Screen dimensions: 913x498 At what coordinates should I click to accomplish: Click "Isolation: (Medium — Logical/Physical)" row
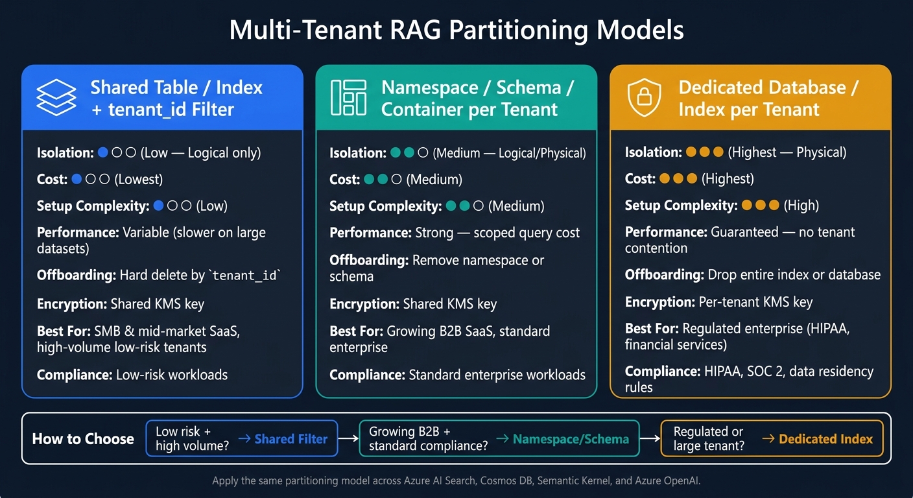458,153
